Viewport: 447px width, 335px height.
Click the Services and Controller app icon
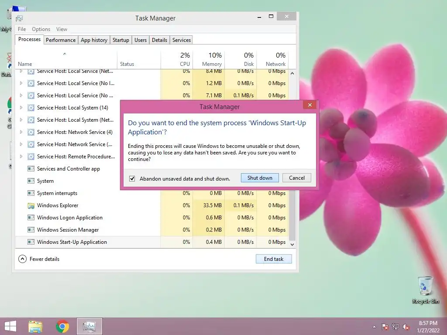coord(31,169)
